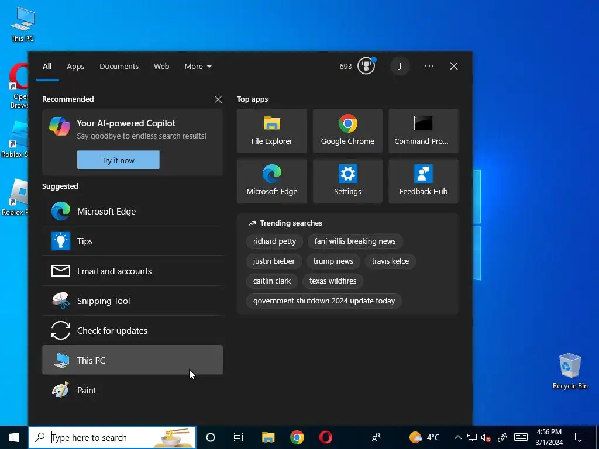Click the Type here to search box
Screen dimensions: 599x449
point(112,437)
